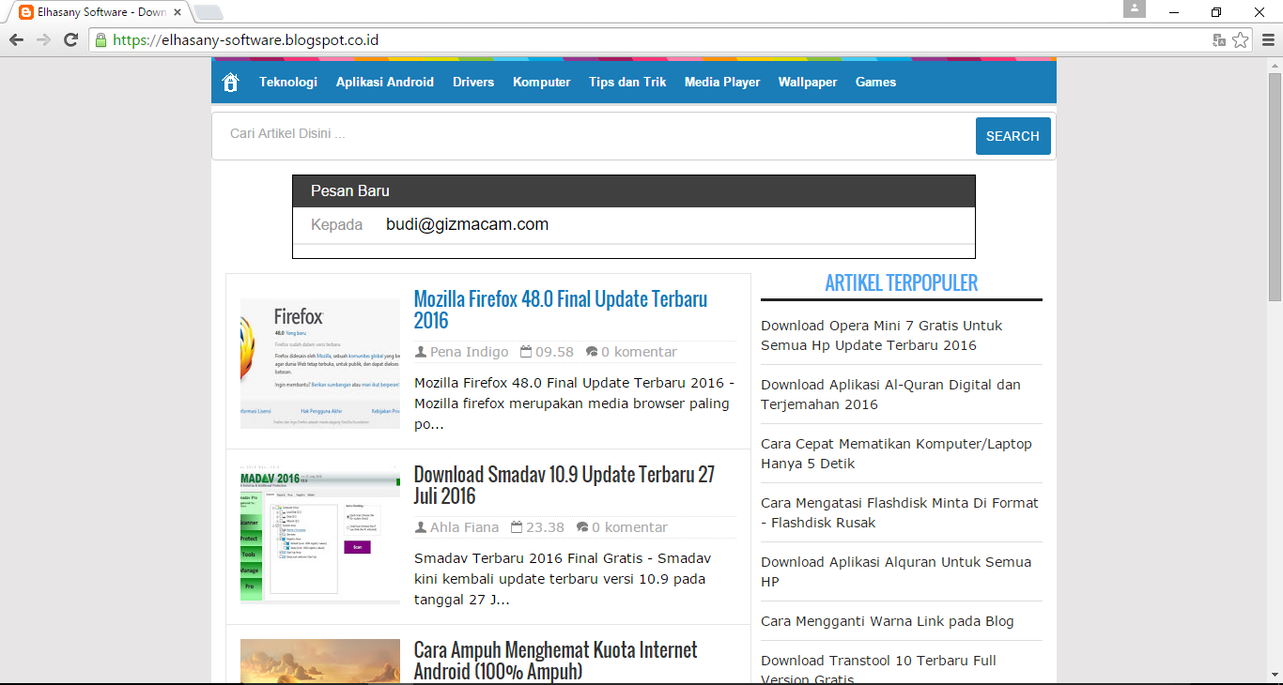The height and width of the screenshot is (685, 1283).
Task: Click the Chrome user profile icon
Action: (1135, 8)
